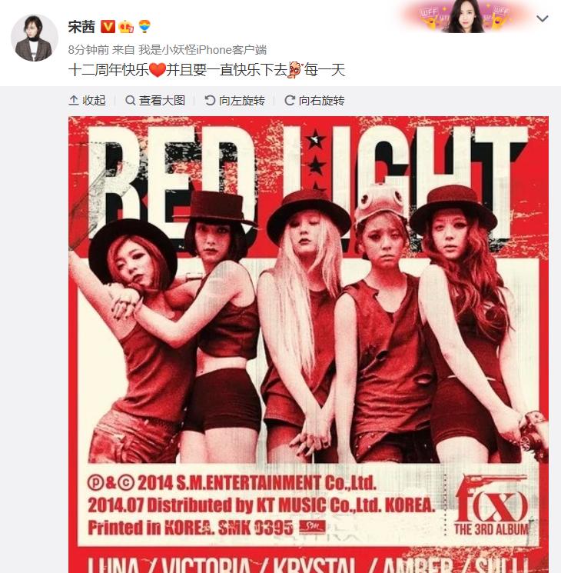Expand the post options chevron menu
The image size is (561, 573).
click(542, 18)
